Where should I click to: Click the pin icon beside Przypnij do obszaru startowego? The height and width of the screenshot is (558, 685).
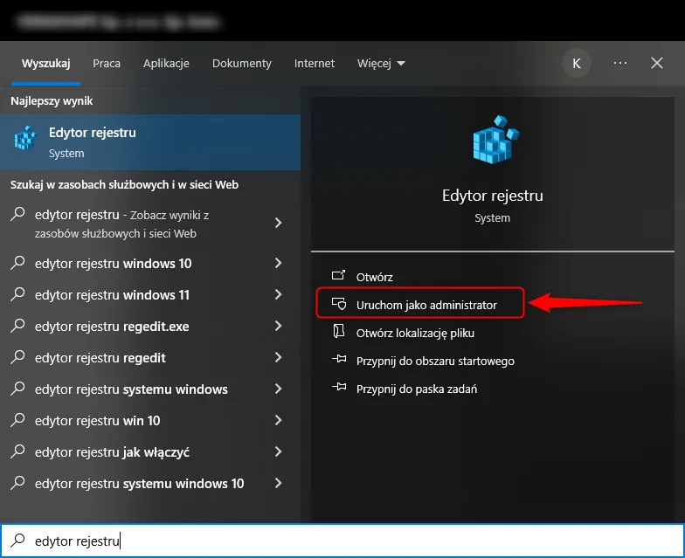[x=339, y=359]
